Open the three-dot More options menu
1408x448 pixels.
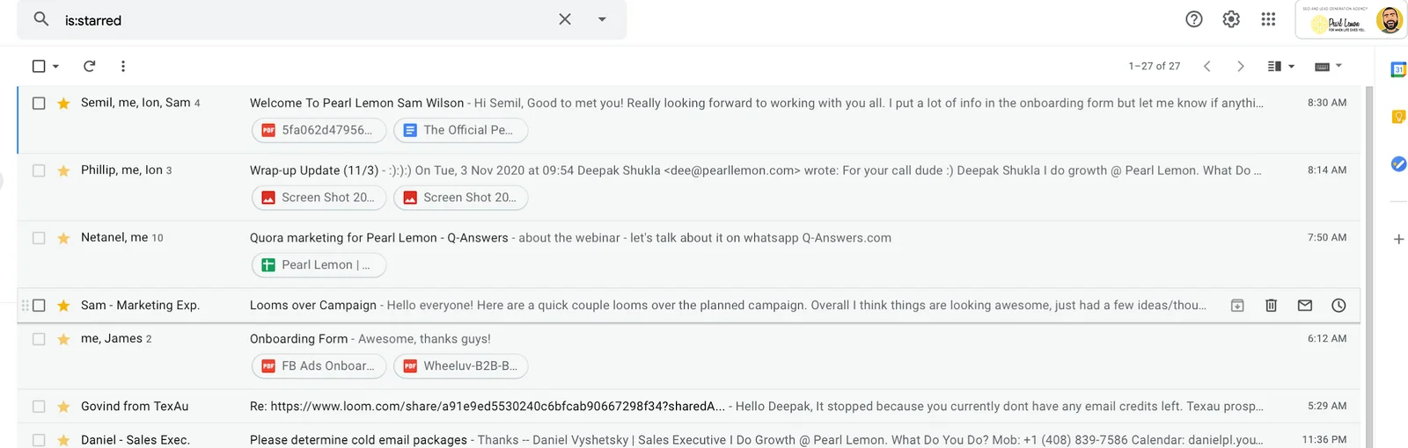pos(123,66)
